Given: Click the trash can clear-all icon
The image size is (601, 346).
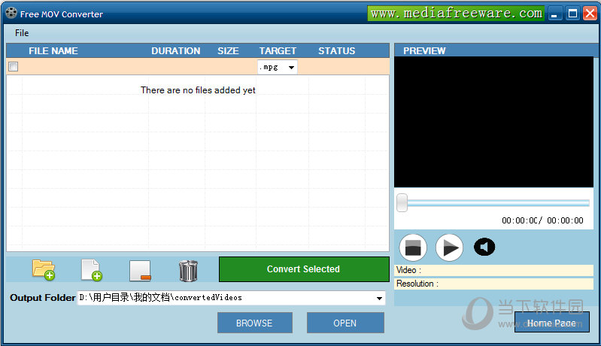Looking at the screenshot, I should pos(188,271).
